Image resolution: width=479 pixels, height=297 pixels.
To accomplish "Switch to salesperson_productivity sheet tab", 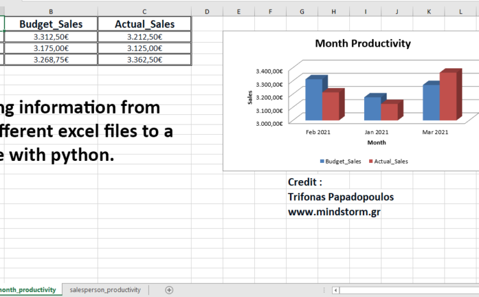I will pos(105,290).
